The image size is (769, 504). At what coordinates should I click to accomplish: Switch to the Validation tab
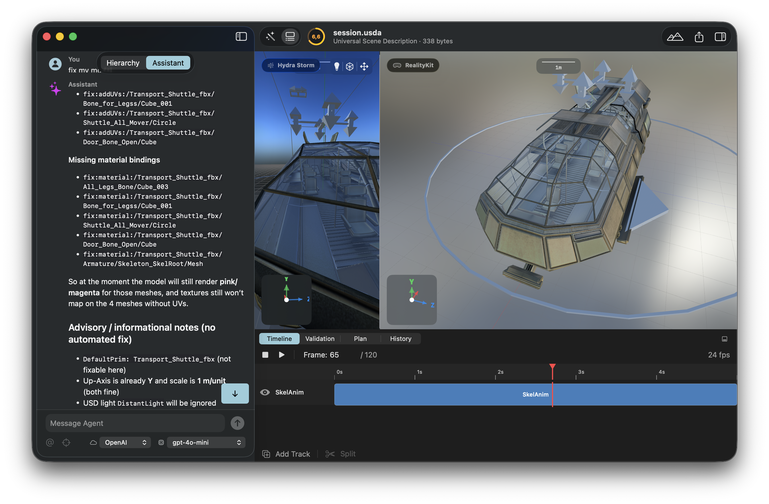pos(320,338)
